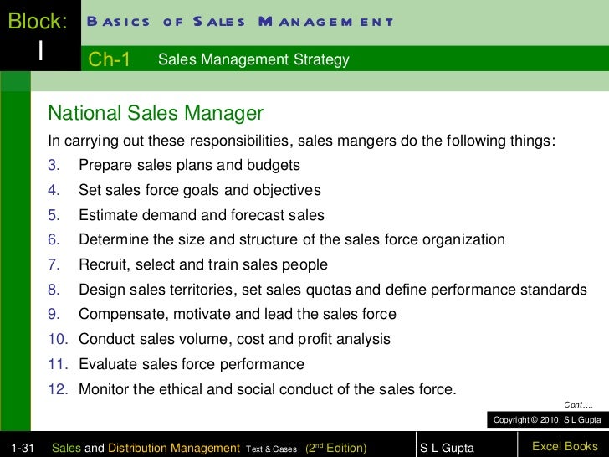
Task: Click item 8 'Design sales territories' line
Action: tap(332, 290)
